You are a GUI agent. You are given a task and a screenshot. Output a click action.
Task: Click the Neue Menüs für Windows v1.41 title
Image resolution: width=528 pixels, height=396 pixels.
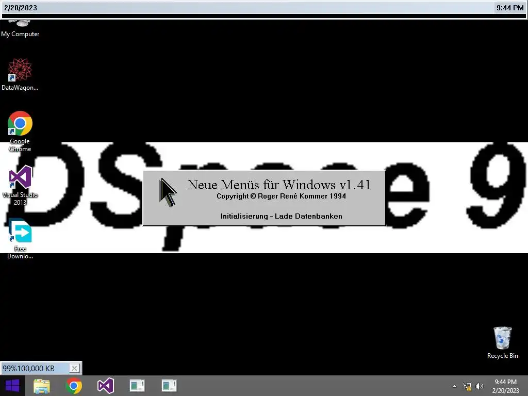click(279, 185)
